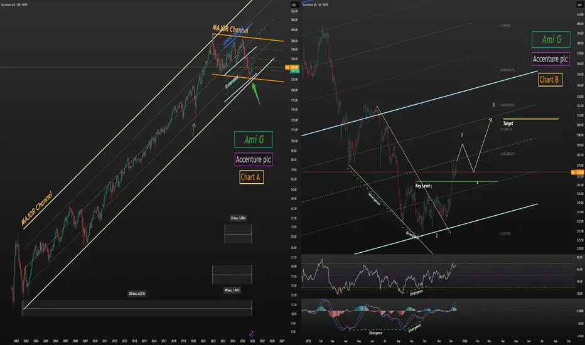585x345 pixels.
Task: Click the green Ami G label on Chart A
Action: pos(254,139)
